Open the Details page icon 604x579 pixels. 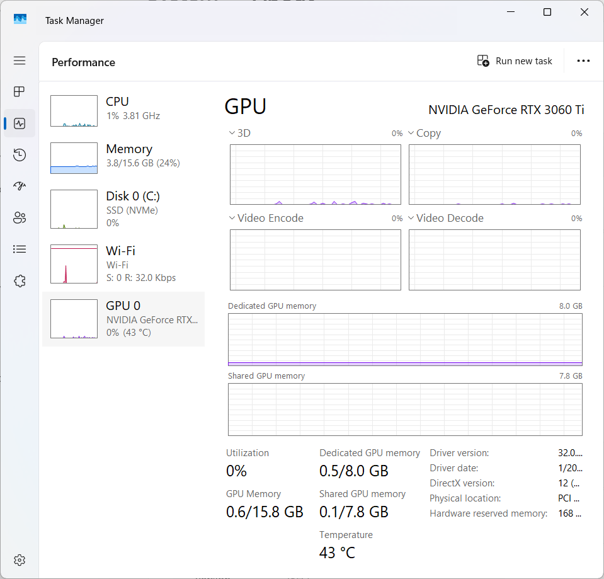tap(20, 249)
